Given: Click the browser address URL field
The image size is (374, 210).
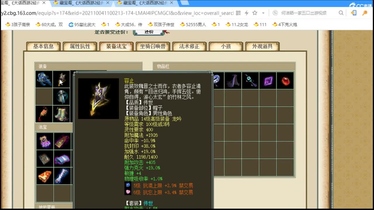Looking at the screenshot, I should coord(117,13).
